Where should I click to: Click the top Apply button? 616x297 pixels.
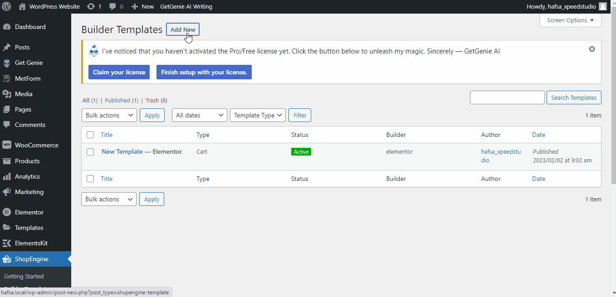point(152,115)
